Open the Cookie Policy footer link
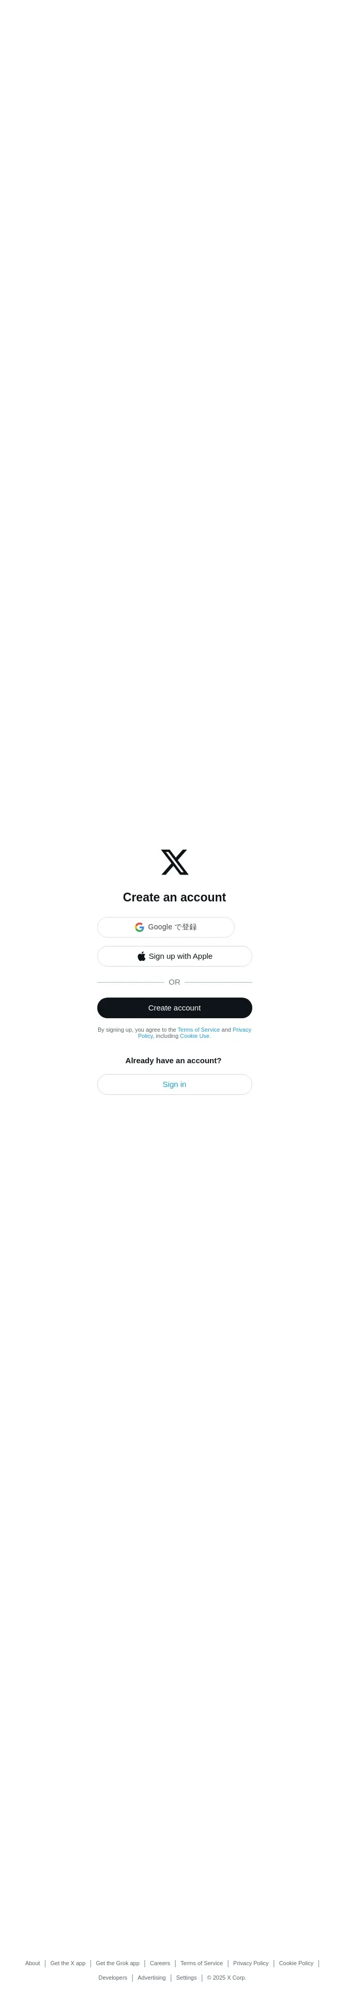Image resolution: width=349 pixels, height=1991 pixels. point(296,1963)
